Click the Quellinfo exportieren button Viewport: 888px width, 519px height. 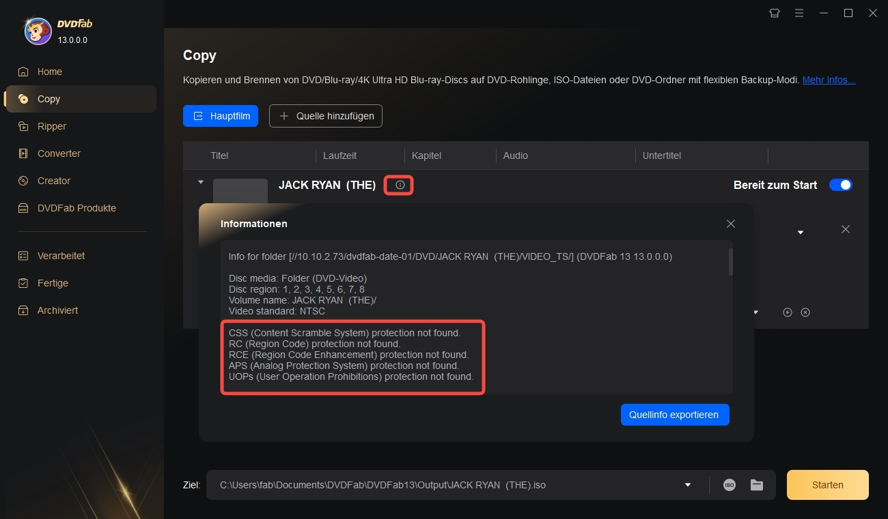(675, 415)
